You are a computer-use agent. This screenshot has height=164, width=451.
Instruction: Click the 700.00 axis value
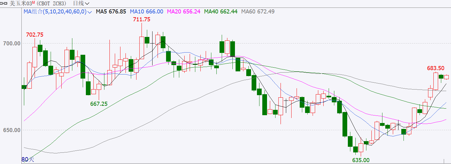tap(12, 43)
